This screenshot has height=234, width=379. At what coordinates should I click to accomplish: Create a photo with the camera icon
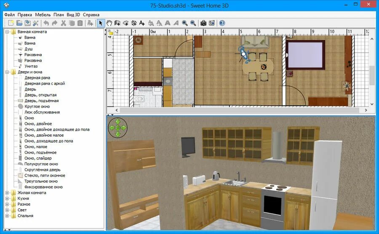[x=203, y=23]
